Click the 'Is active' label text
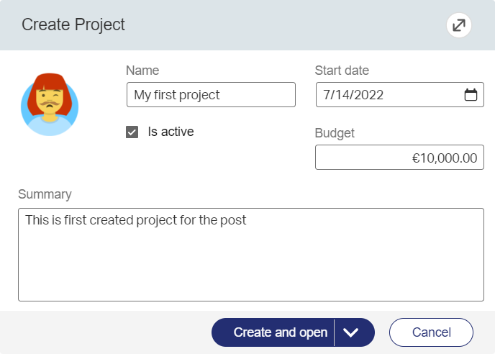495x354 pixels. tap(171, 132)
